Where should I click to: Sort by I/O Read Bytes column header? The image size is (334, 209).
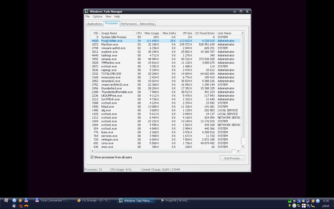point(205,33)
